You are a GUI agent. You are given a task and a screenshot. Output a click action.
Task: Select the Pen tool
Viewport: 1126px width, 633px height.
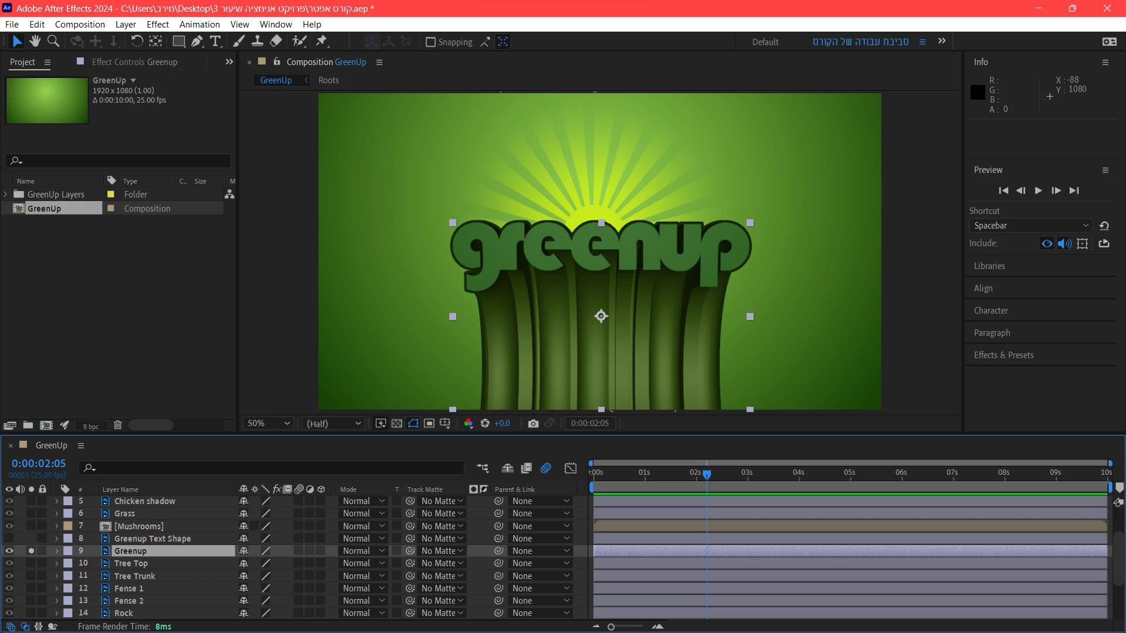[x=197, y=42]
